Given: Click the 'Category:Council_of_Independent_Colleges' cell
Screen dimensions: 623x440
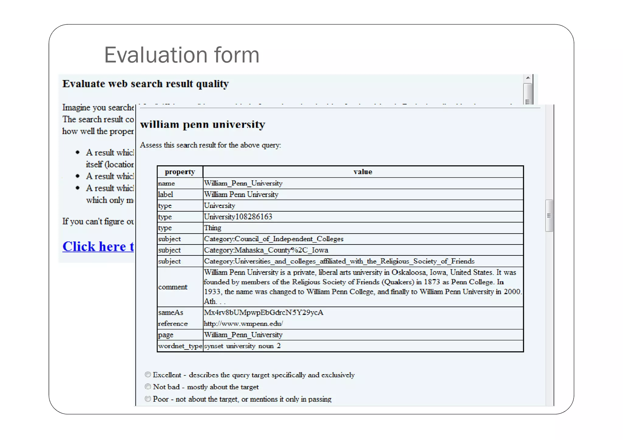Looking at the screenshot, I should [x=363, y=239].
